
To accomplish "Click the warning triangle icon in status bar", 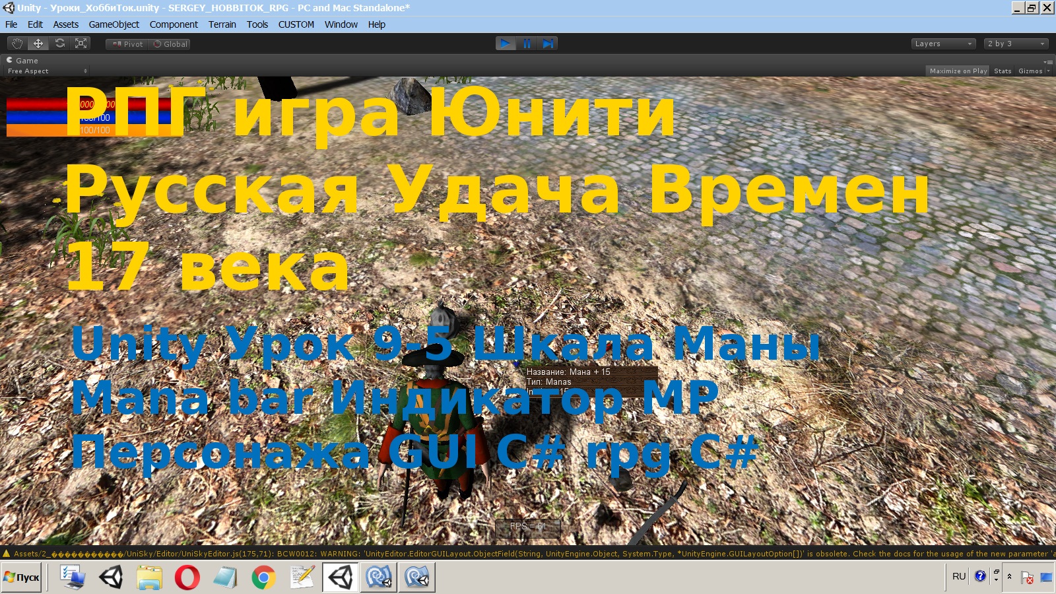I will tap(7, 554).
